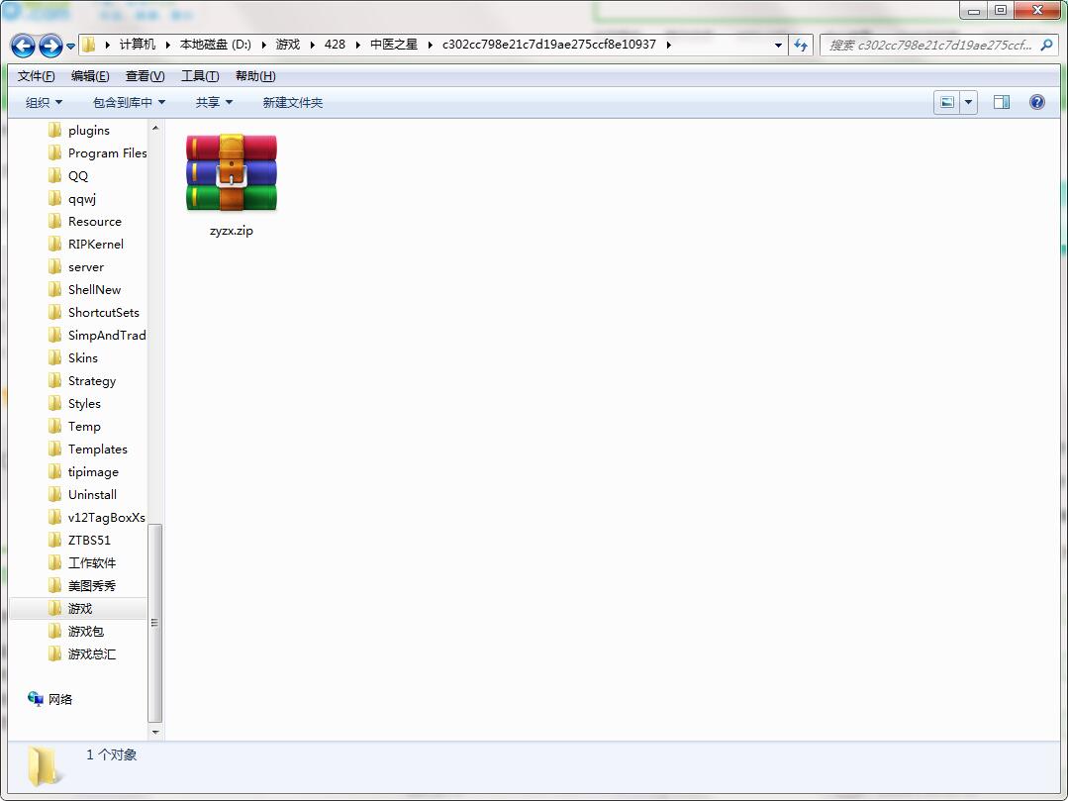
Task: Select the ShellNew folder in the tree
Action: [84, 289]
